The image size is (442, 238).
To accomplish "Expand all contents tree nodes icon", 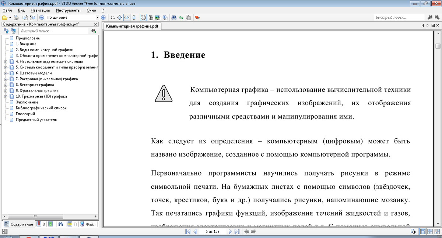I will tap(6, 32).
